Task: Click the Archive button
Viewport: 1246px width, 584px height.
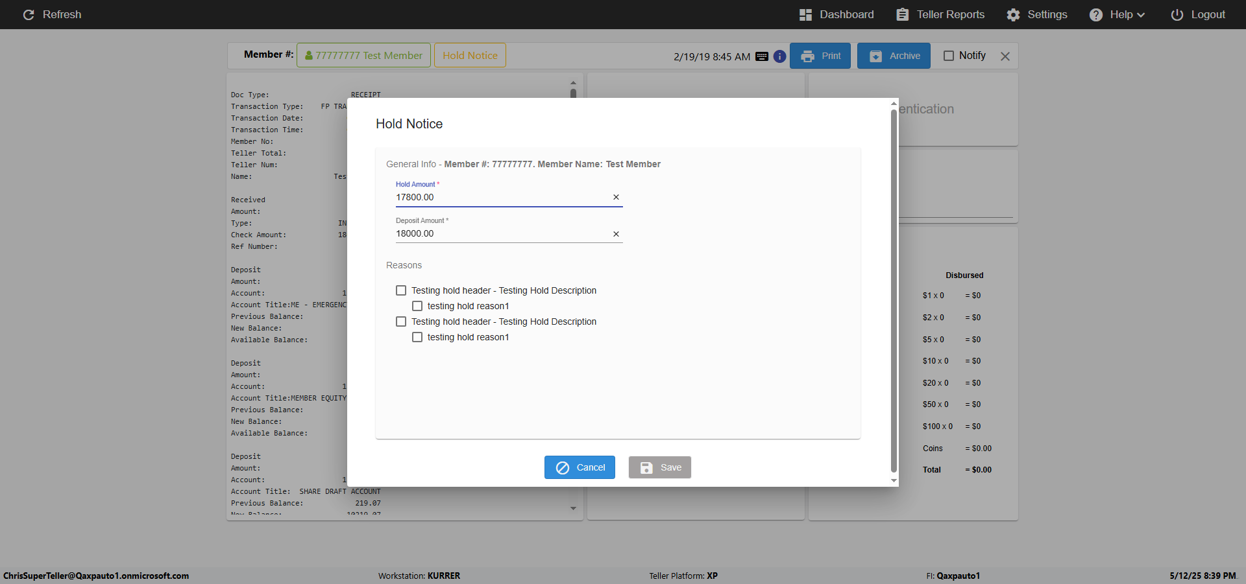Action: (894, 56)
